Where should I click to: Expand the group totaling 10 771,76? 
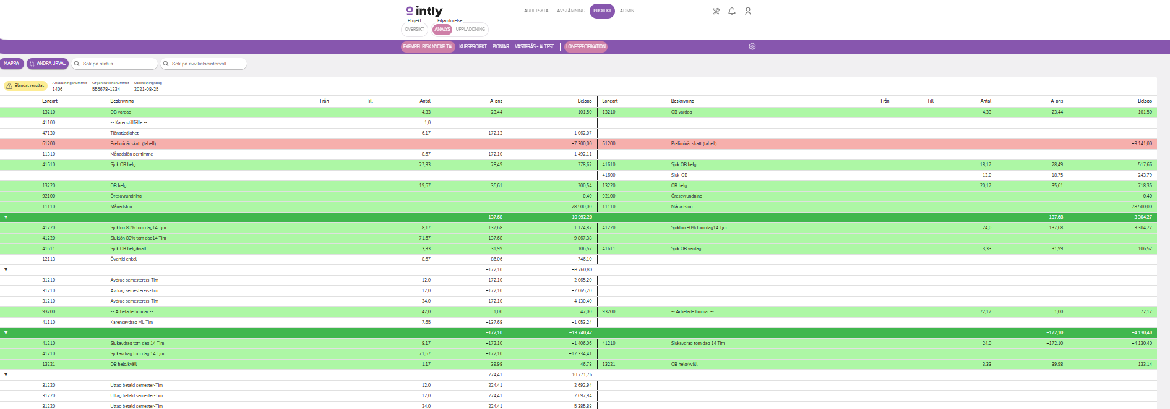pyautogui.click(x=6, y=375)
